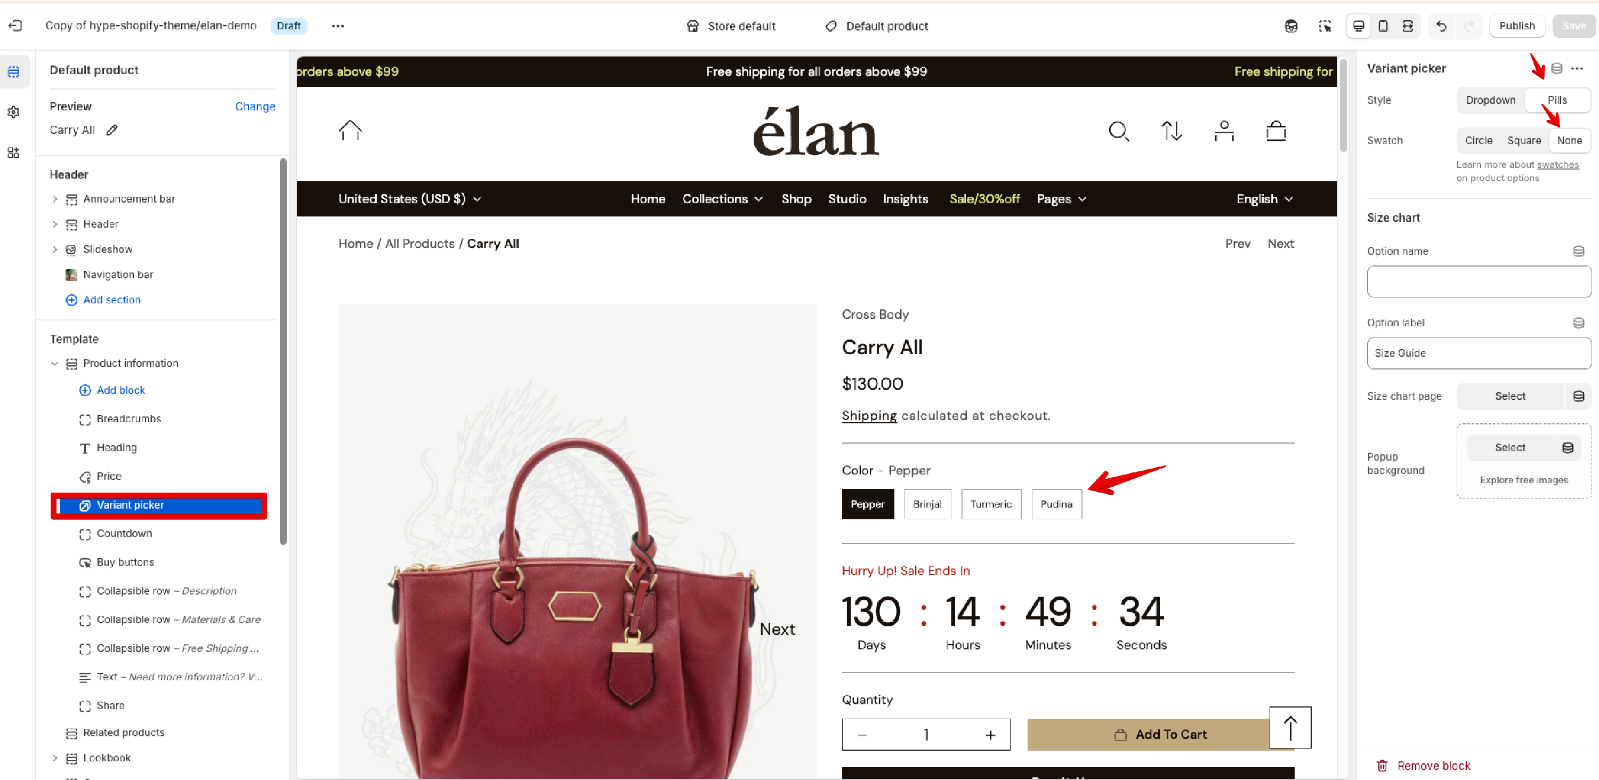This screenshot has height=780, width=1599.
Task: Click the account person icon
Action: pyautogui.click(x=1223, y=131)
